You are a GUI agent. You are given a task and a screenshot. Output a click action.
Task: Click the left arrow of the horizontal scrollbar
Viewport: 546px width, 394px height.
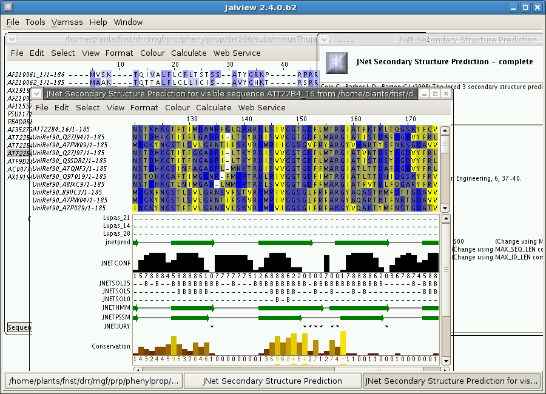[138, 370]
